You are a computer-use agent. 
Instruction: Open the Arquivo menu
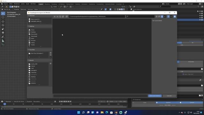pos(6,4)
